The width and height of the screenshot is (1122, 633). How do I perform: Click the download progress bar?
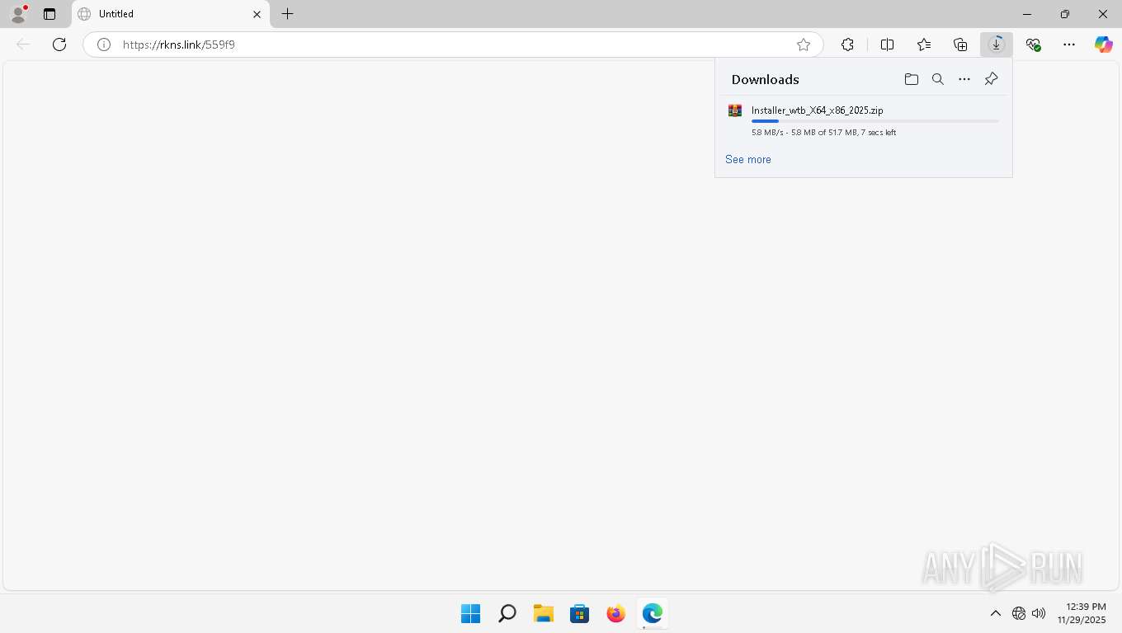(x=875, y=121)
